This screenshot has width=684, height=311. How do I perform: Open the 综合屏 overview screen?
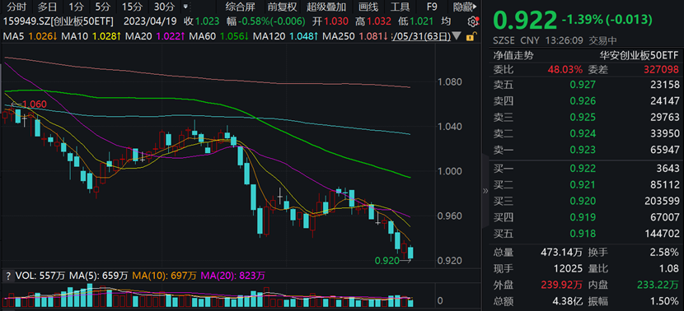[240, 7]
